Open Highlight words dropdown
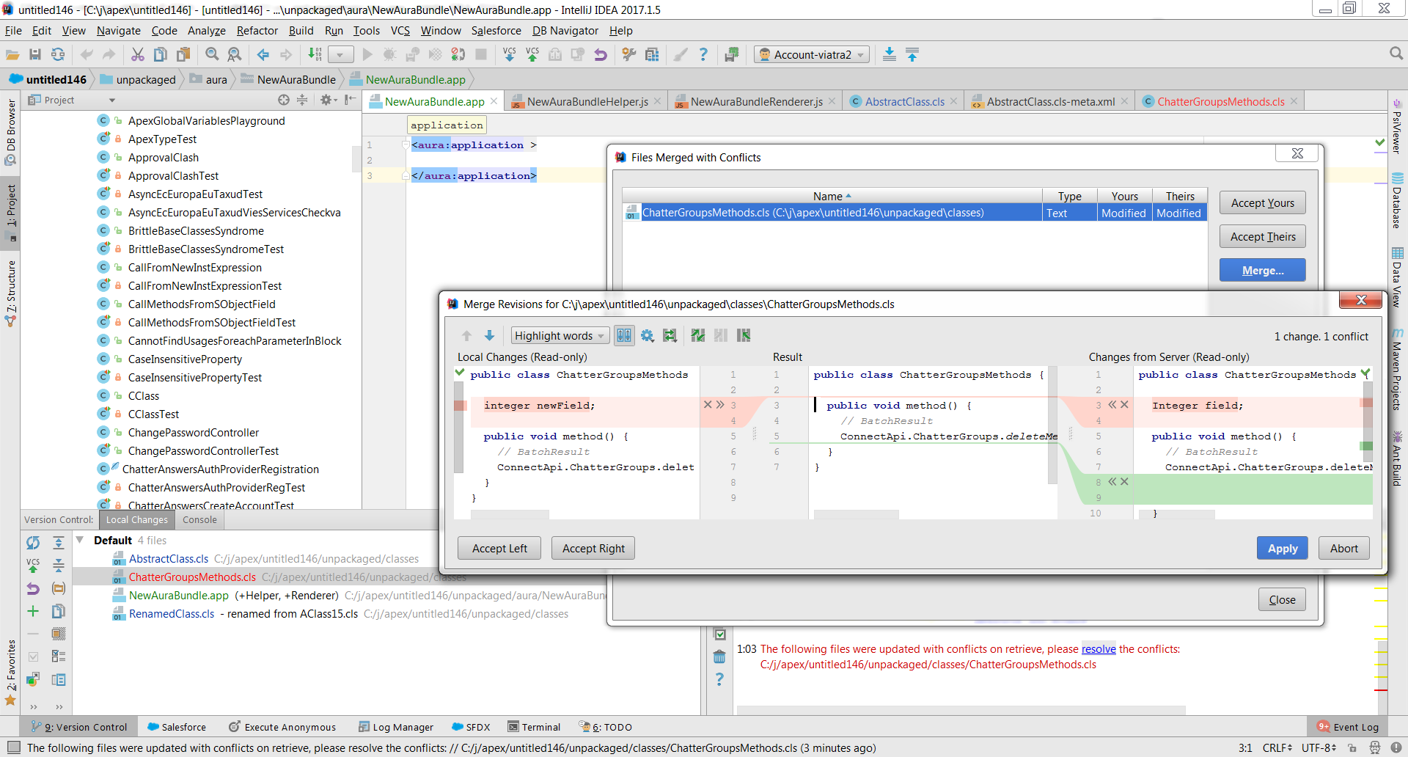Viewport: 1408px width, 757px height. tap(560, 335)
